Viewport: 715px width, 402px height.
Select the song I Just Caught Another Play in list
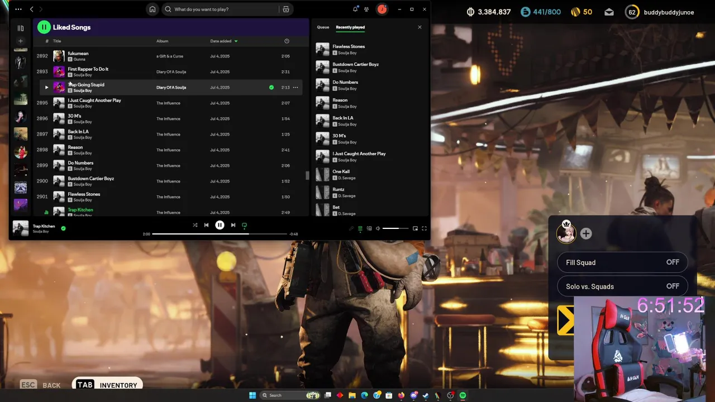94,100
